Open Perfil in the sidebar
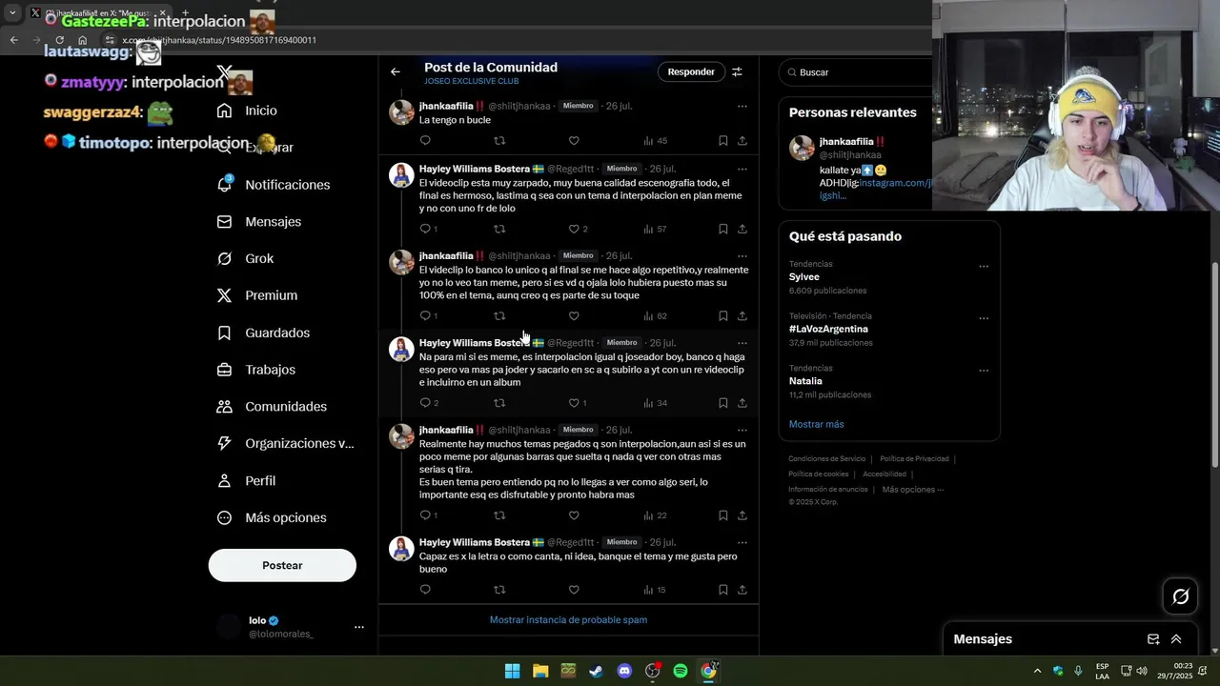The image size is (1220, 686). 247,481
